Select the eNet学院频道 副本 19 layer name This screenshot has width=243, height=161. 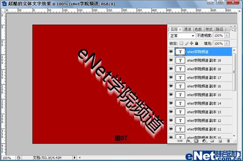pyautogui.click(x=204, y=60)
